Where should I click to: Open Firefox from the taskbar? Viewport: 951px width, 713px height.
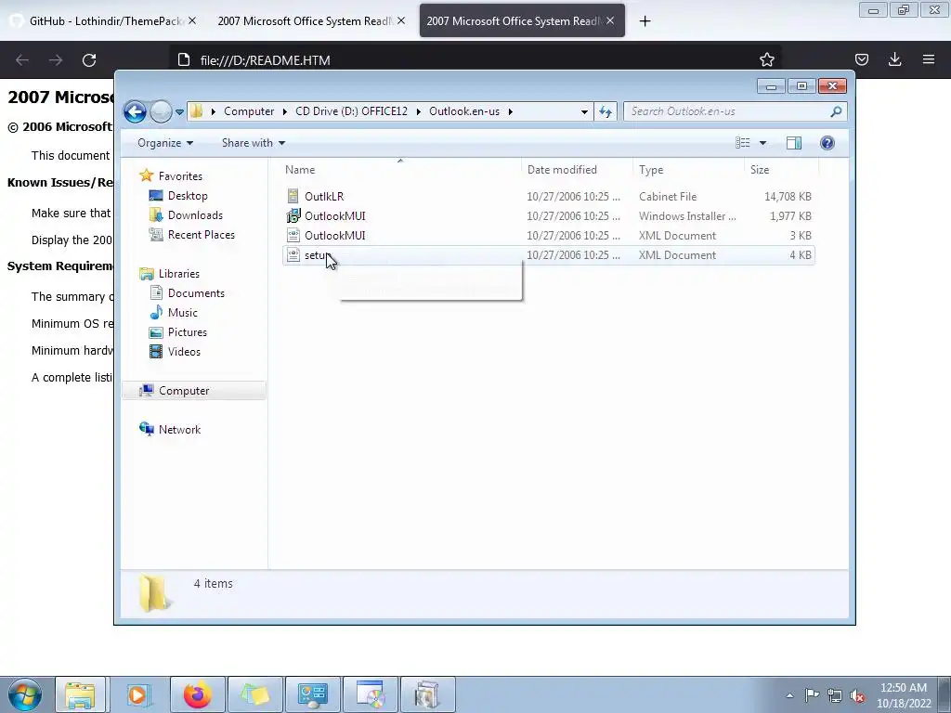tap(197, 694)
